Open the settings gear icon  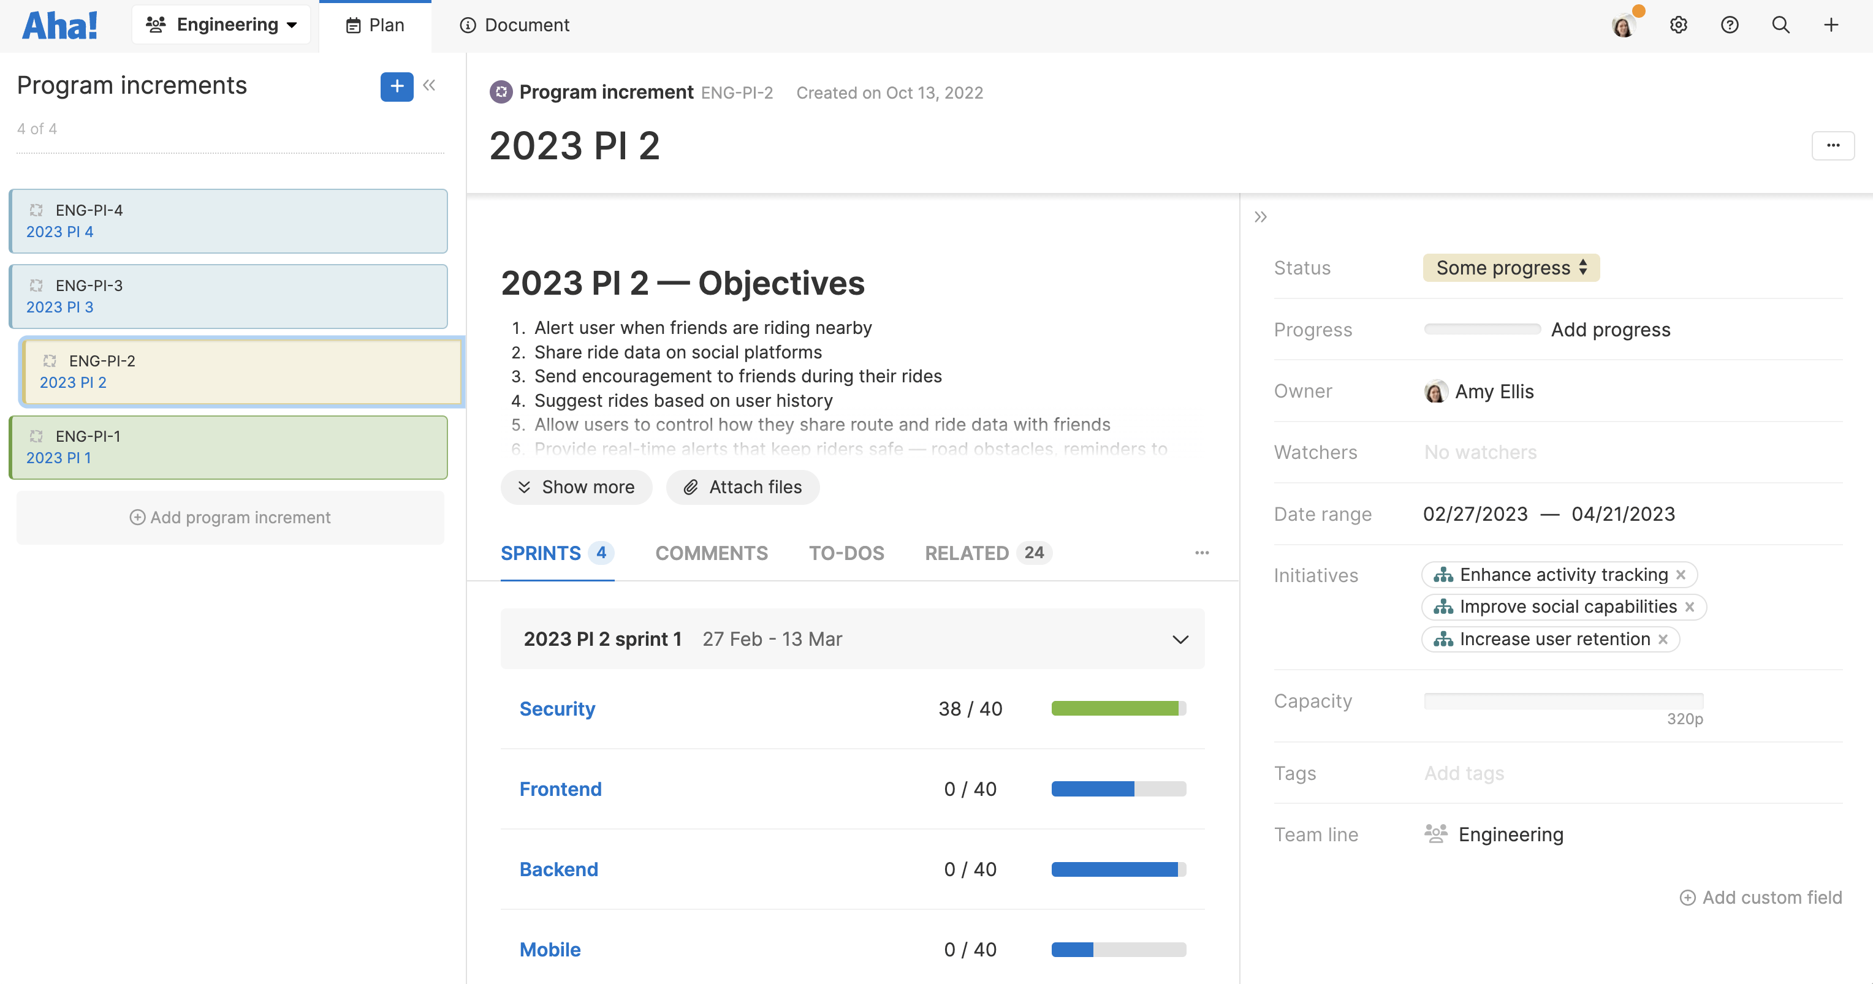coord(1678,25)
